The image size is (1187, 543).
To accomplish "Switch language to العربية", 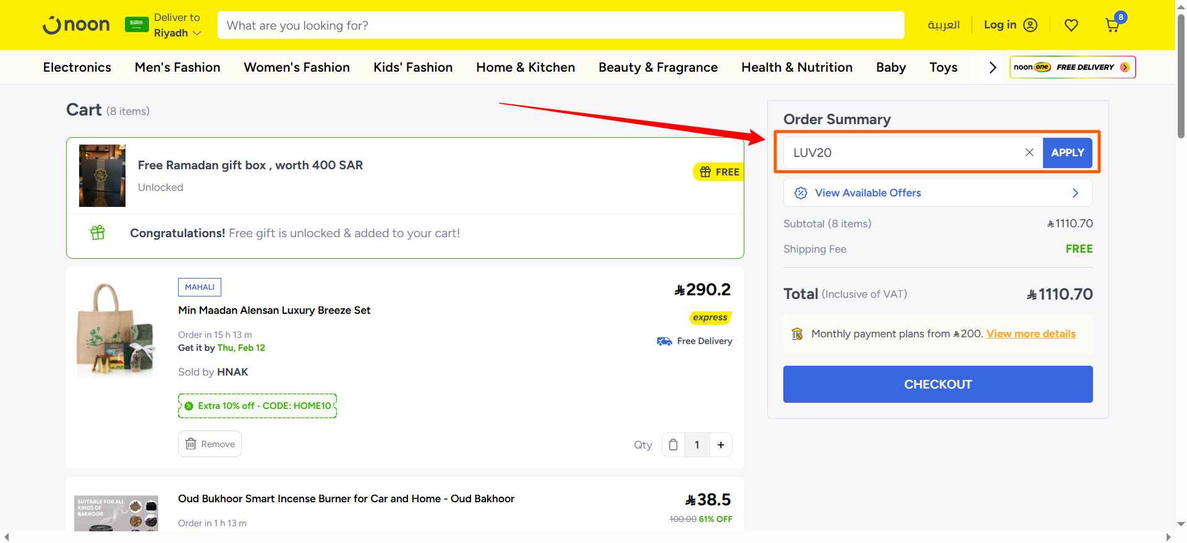I will [x=943, y=25].
